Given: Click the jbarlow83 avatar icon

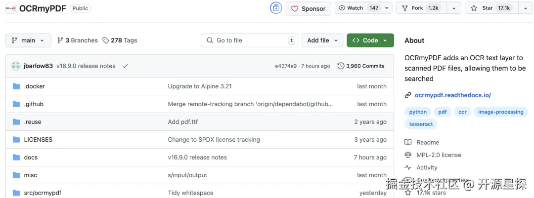Looking at the screenshot, I should point(16,66).
